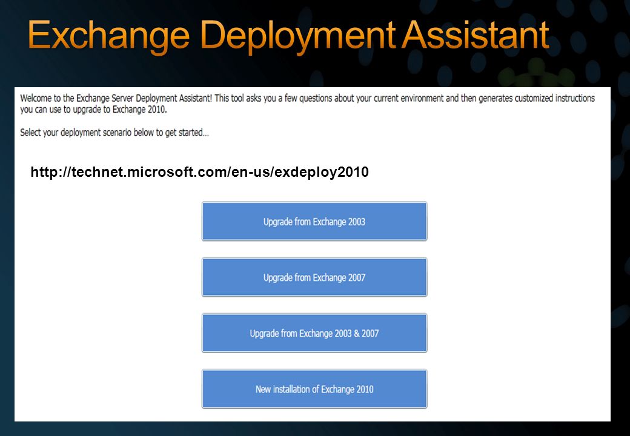Choose Upgrade from Exchange 2007

[314, 277]
